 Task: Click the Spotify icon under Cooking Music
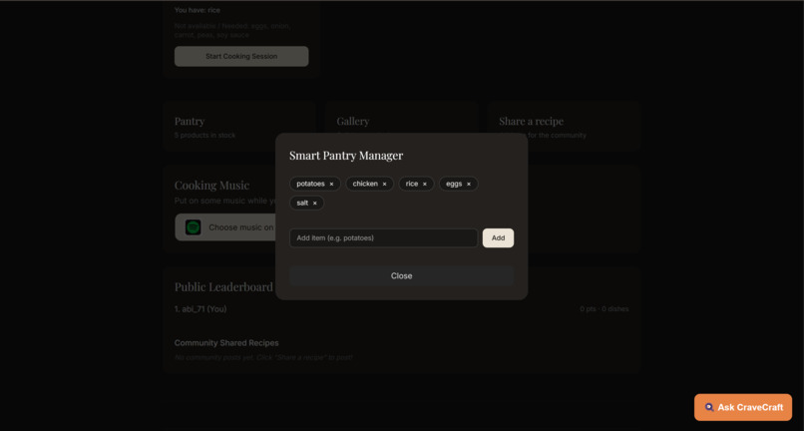point(193,227)
